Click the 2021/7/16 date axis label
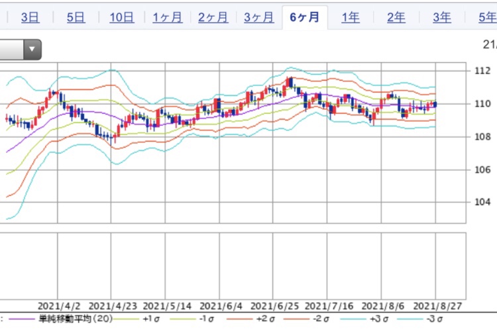The height and width of the screenshot is (335, 497). [x=329, y=306]
